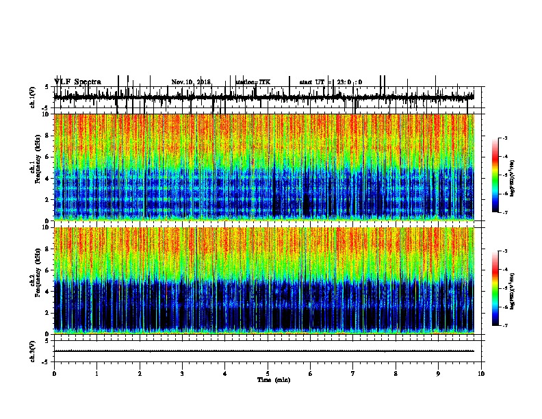Image resolution: width=542 pixels, height=419 pixels.
Task: Click the "-3" value on ch.1 colorbar
Action: (x=504, y=138)
